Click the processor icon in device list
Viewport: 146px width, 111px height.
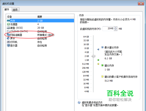pos(8,24)
